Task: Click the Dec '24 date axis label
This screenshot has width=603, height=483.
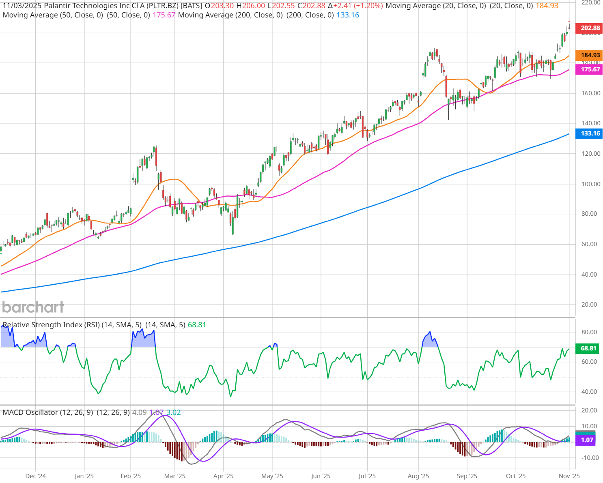Action: pyautogui.click(x=36, y=476)
